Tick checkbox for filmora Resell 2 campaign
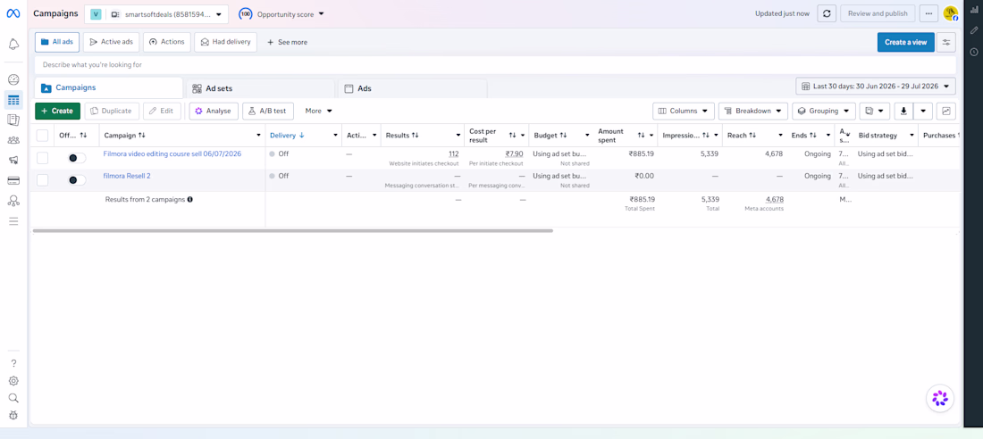Image resolution: width=983 pixels, height=439 pixels. 42,180
